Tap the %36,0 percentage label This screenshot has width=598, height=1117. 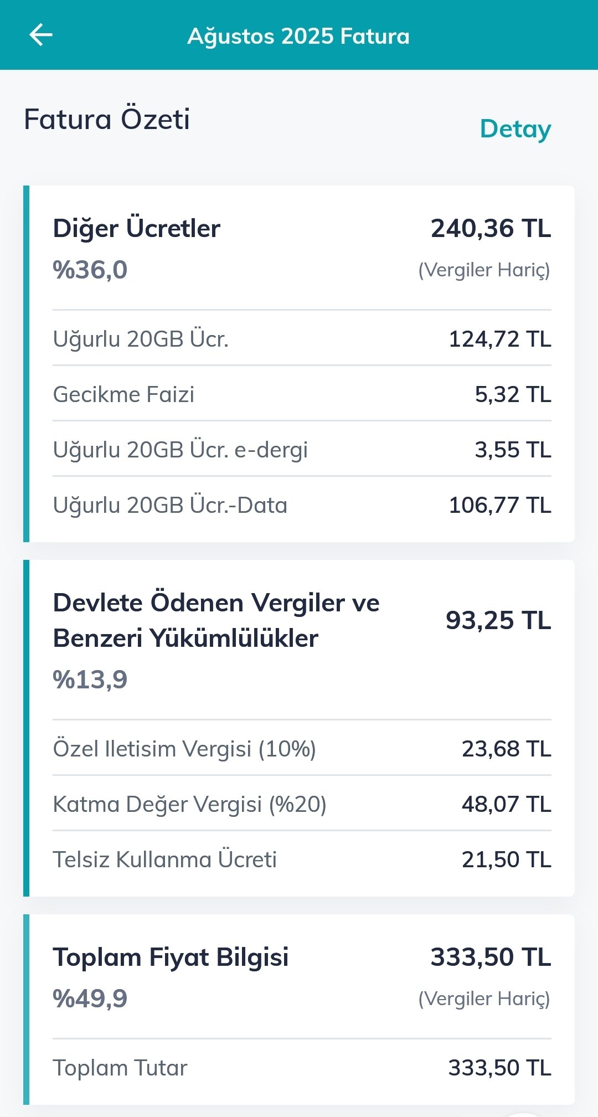click(x=90, y=270)
